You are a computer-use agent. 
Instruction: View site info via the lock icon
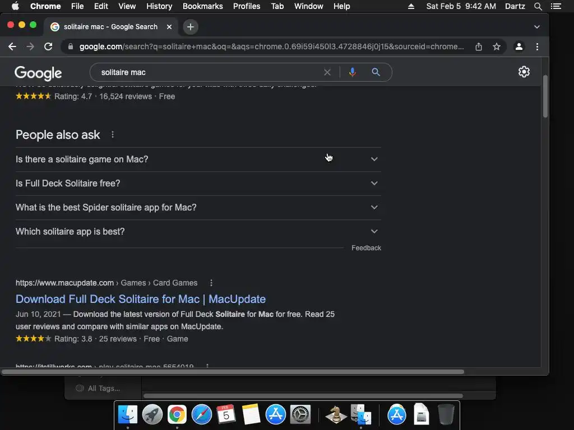(71, 46)
